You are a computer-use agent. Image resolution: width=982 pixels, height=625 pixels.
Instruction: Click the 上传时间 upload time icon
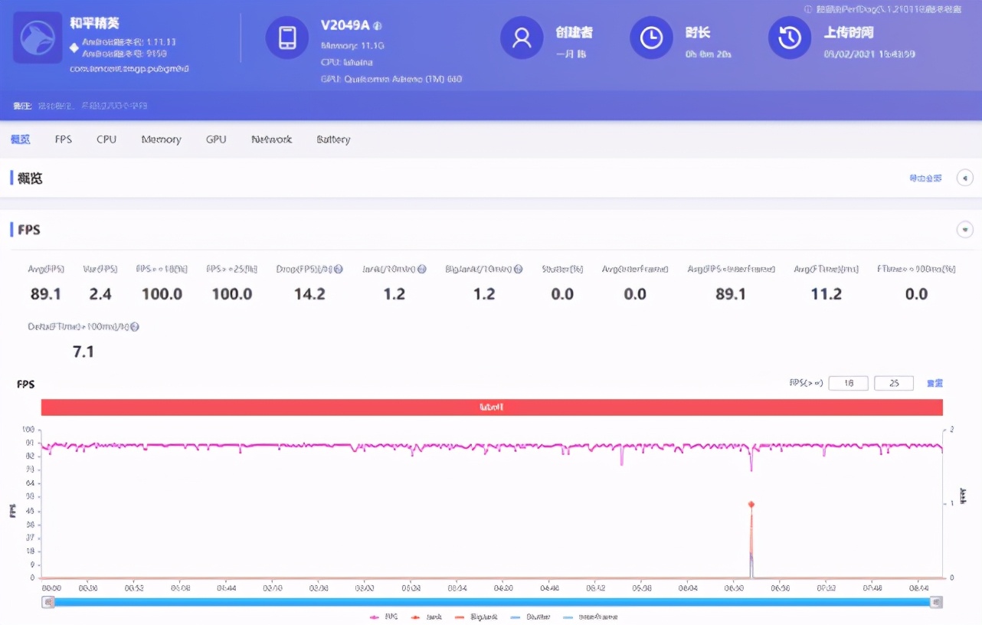pyautogui.click(x=789, y=38)
